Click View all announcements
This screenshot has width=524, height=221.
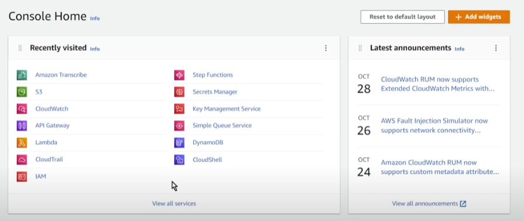[x=425, y=204]
